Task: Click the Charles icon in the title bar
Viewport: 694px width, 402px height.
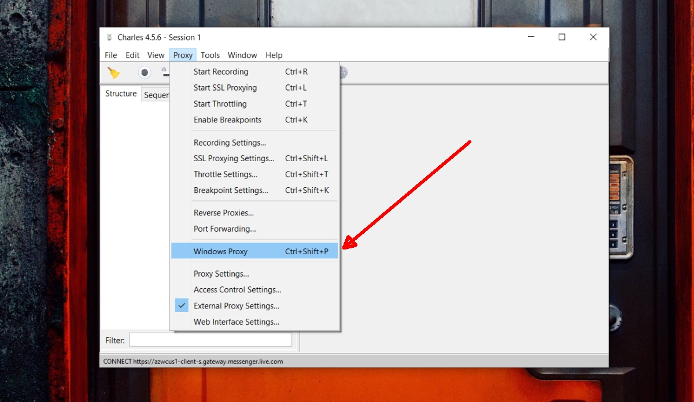Action: click(x=109, y=36)
